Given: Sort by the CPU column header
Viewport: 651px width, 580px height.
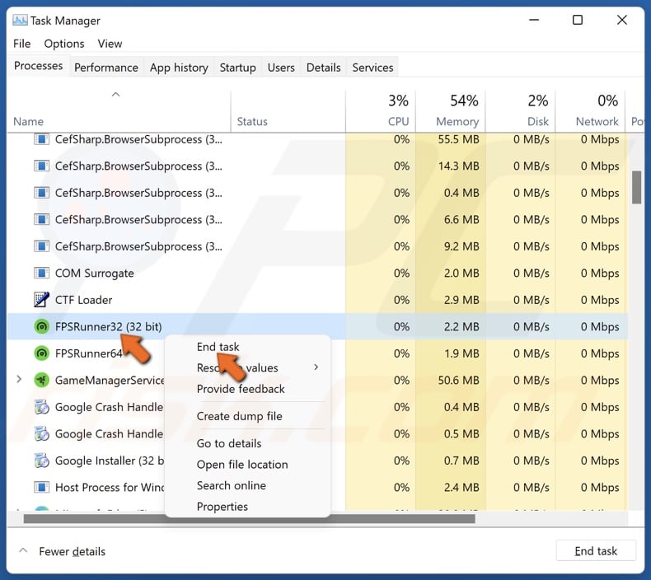Looking at the screenshot, I should click(381, 111).
